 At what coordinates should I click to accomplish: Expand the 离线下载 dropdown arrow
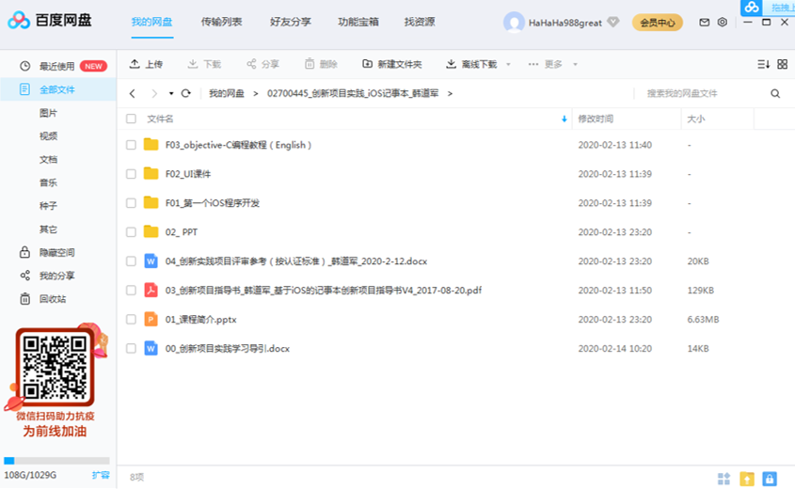[508, 65]
